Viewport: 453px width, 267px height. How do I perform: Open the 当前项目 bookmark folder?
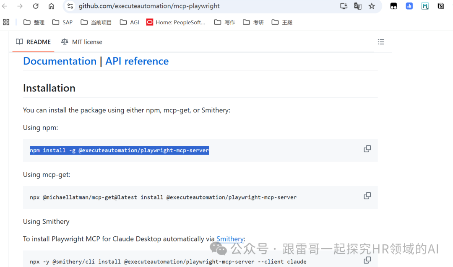pyautogui.click(x=96, y=22)
